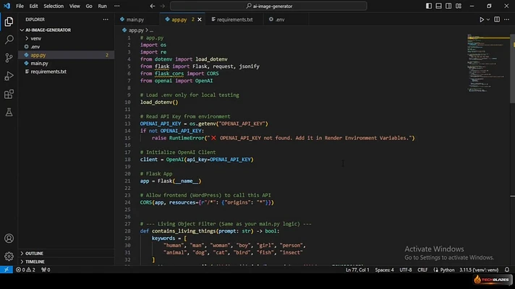Open the Search view in activity bar
Image resolution: width=515 pixels, height=289 pixels.
pos(9,40)
